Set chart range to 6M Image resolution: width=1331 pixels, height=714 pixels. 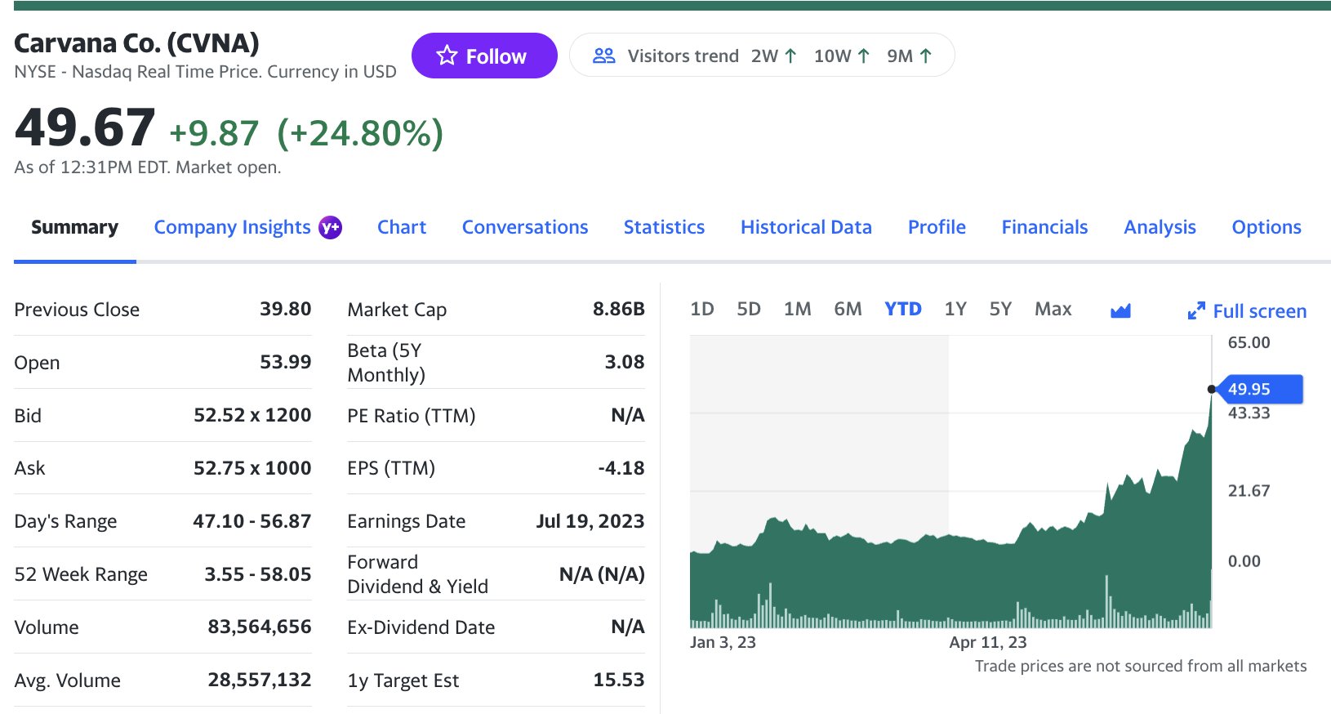click(x=848, y=309)
